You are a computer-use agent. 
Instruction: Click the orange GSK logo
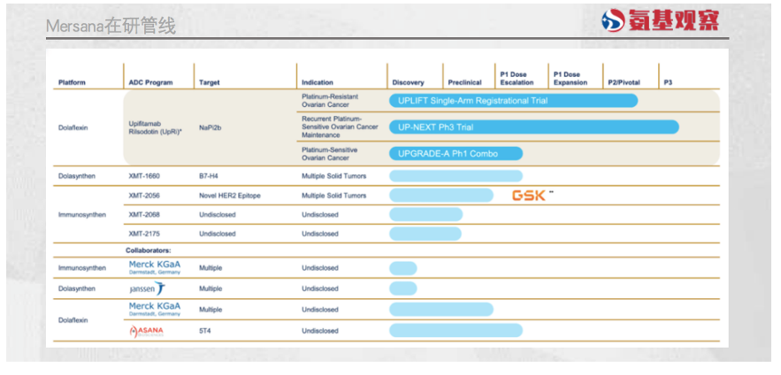click(531, 195)
